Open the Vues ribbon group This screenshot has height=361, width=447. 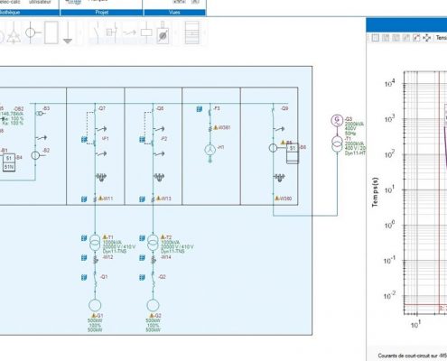pyautogui.click(x=174, y=13)
